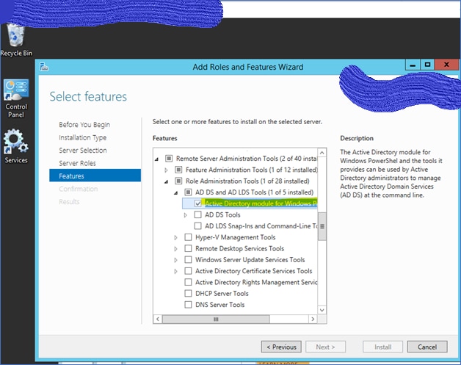Viewport: 461px width, 365px height.
Task: Click the wizard title bar icon
Action: click(44, 67)
